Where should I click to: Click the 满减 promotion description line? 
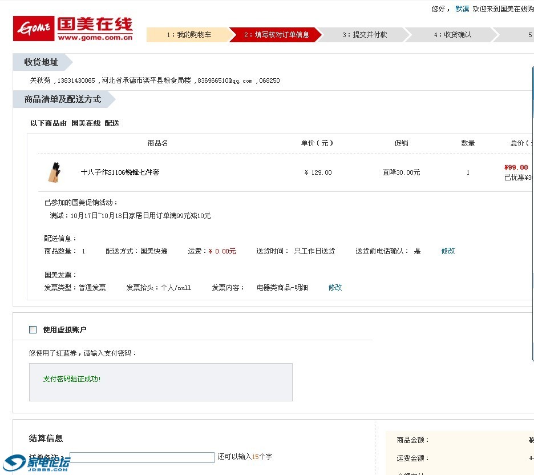pos(130,216)
